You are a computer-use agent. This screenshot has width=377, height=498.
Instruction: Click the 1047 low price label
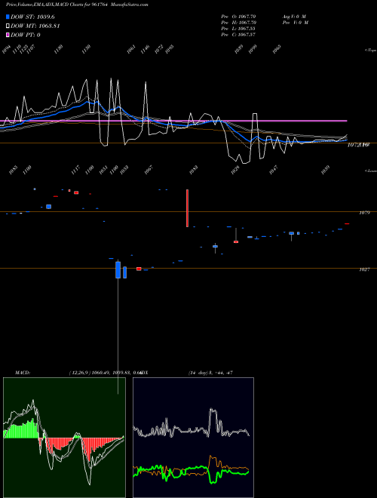tap(273, 170)
